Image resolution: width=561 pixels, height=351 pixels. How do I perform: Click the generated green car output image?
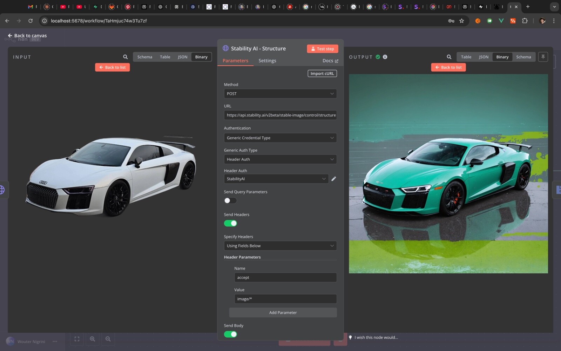click(448, 174)
